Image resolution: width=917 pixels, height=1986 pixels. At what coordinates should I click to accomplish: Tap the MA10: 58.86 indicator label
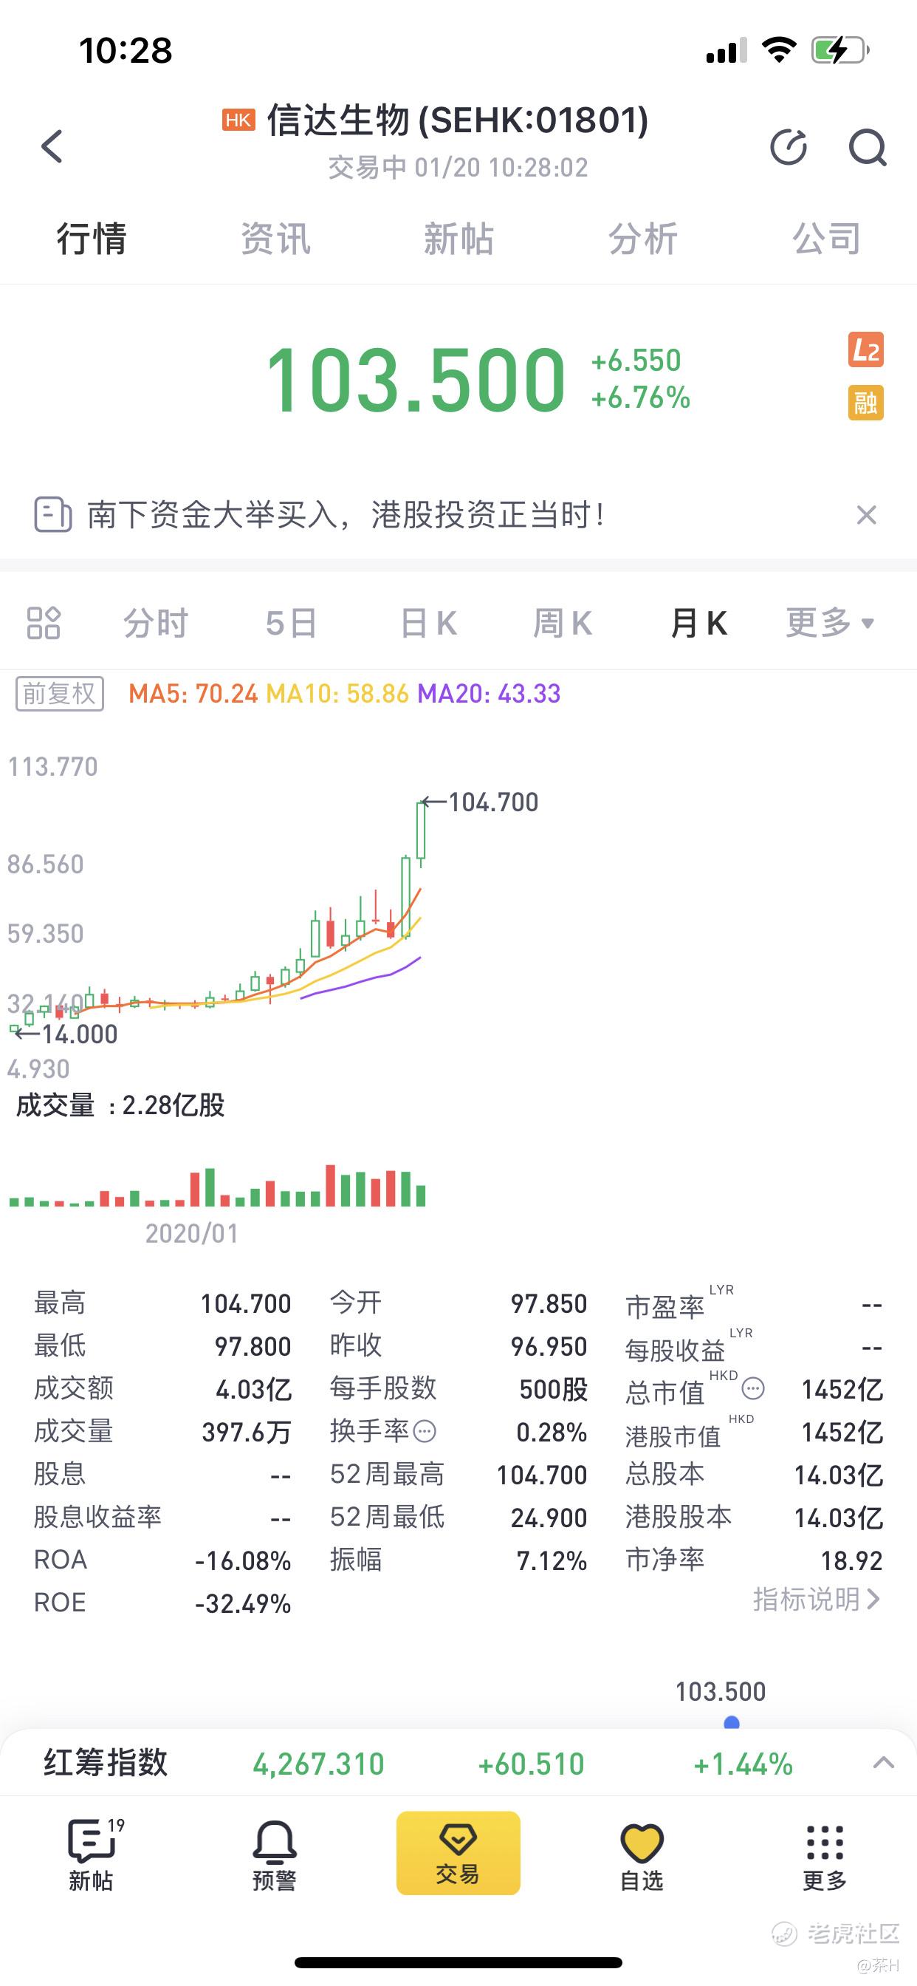point(337,694)
